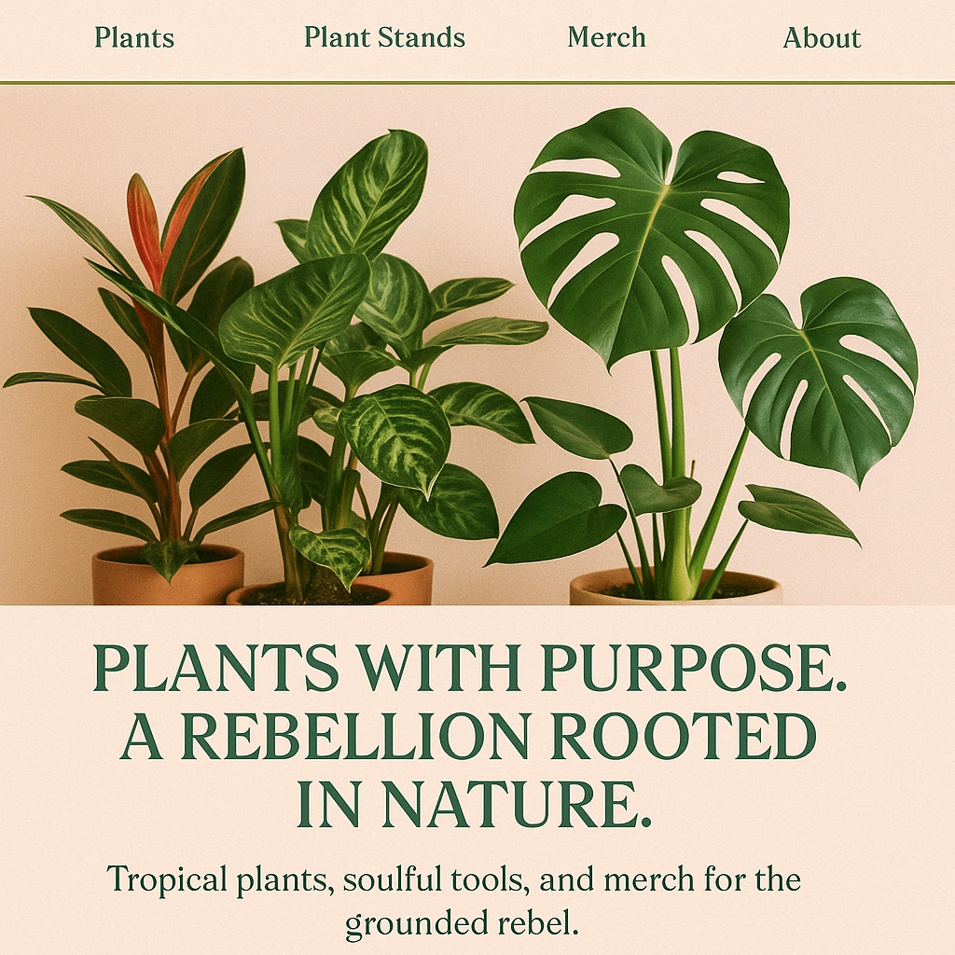Image resolution: width=955 pixels, height=955 pixels.
Task: Open the Plants menu link
Action: click(x=134, y=37)
